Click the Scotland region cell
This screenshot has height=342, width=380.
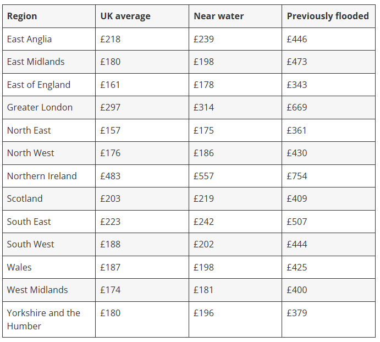click(x=25, y=198)
